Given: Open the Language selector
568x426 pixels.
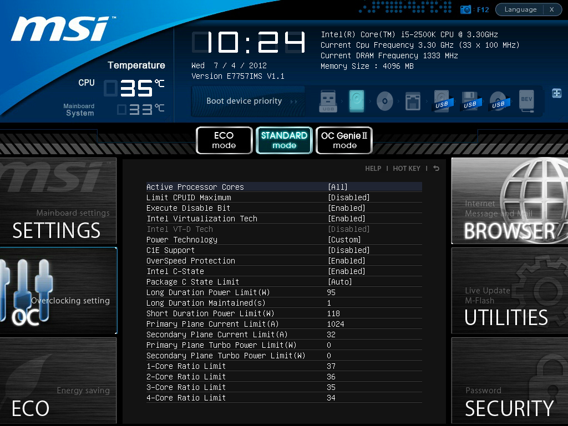Looking at the screenshot, I should pyautogui.click(x=520, y=9).
